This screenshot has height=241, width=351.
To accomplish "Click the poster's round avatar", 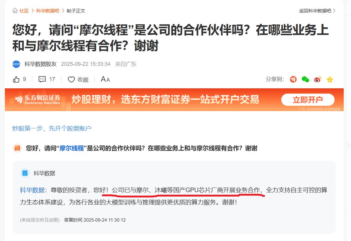I will point(16,64).
